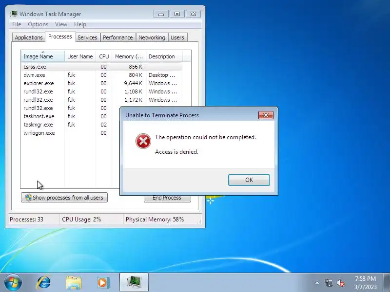Switch to the Users tab
This screenshot has width=390, height=292.
[x=177, y=37]
